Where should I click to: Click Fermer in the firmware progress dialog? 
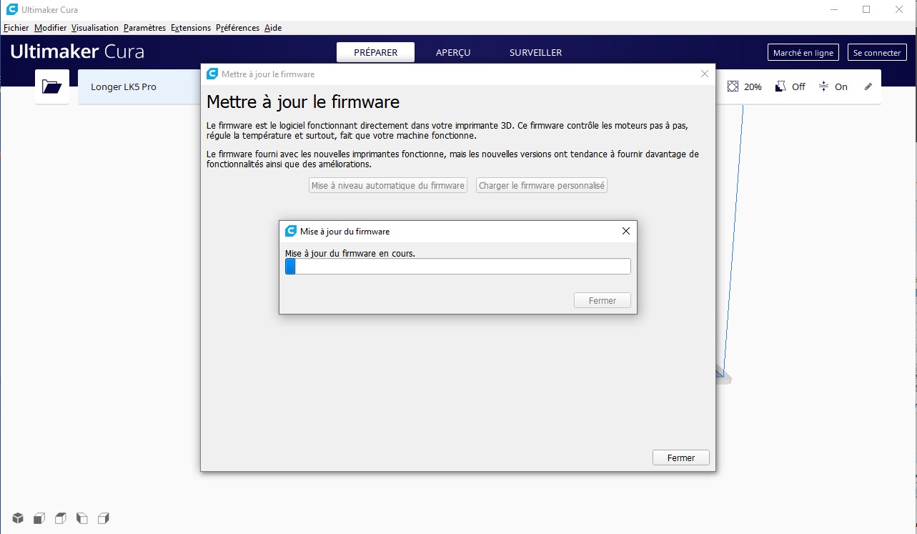[x=603, y=300]
